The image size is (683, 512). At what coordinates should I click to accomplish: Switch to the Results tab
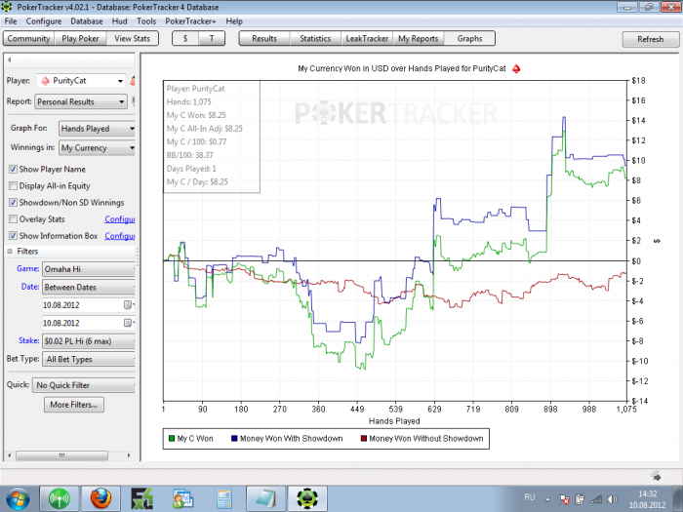point(264,39)
